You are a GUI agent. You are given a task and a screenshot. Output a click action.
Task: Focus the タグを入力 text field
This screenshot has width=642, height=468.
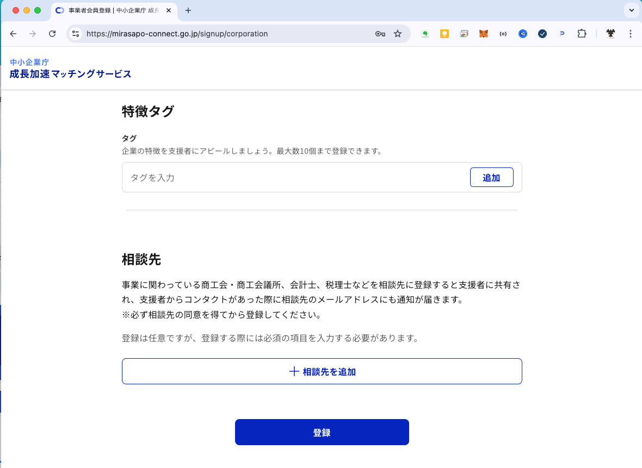[294, 178]
